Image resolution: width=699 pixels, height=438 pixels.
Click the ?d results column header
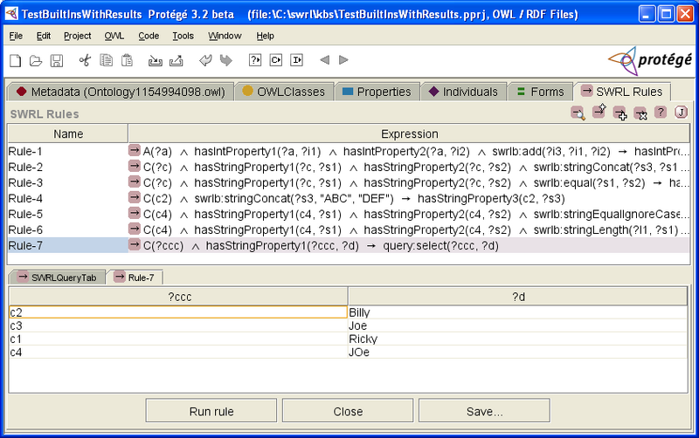click(x=518, y=297)
